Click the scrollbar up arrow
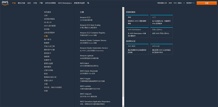Viewport: 218px width, 107px height. (x=123, y=8)
